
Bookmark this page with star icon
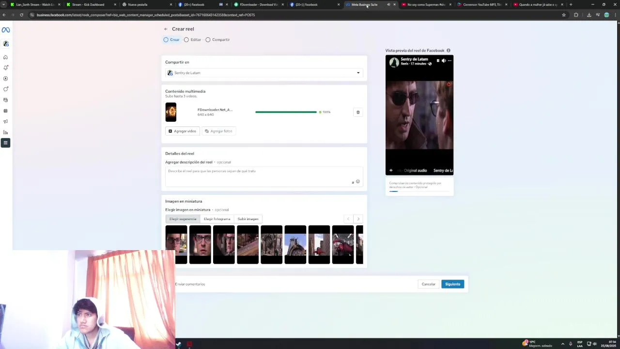[564, 15]
